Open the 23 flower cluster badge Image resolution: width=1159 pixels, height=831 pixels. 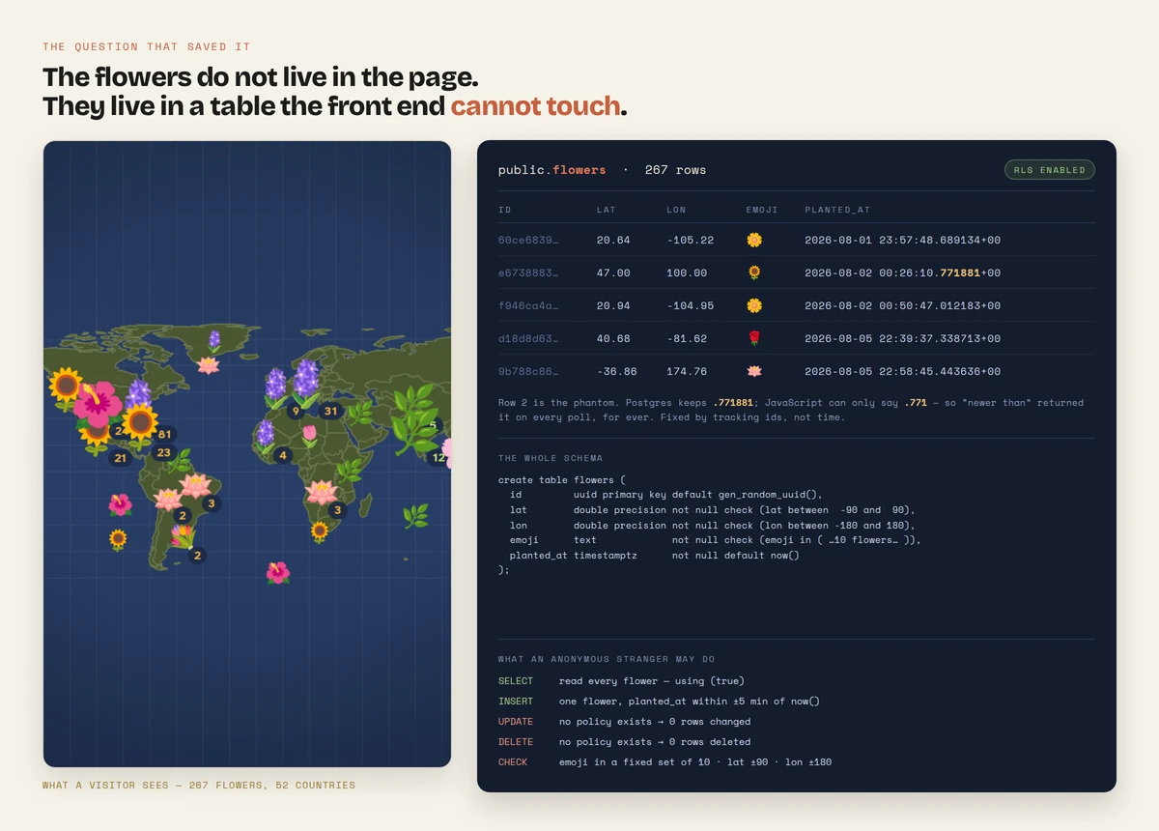point(163,452)
